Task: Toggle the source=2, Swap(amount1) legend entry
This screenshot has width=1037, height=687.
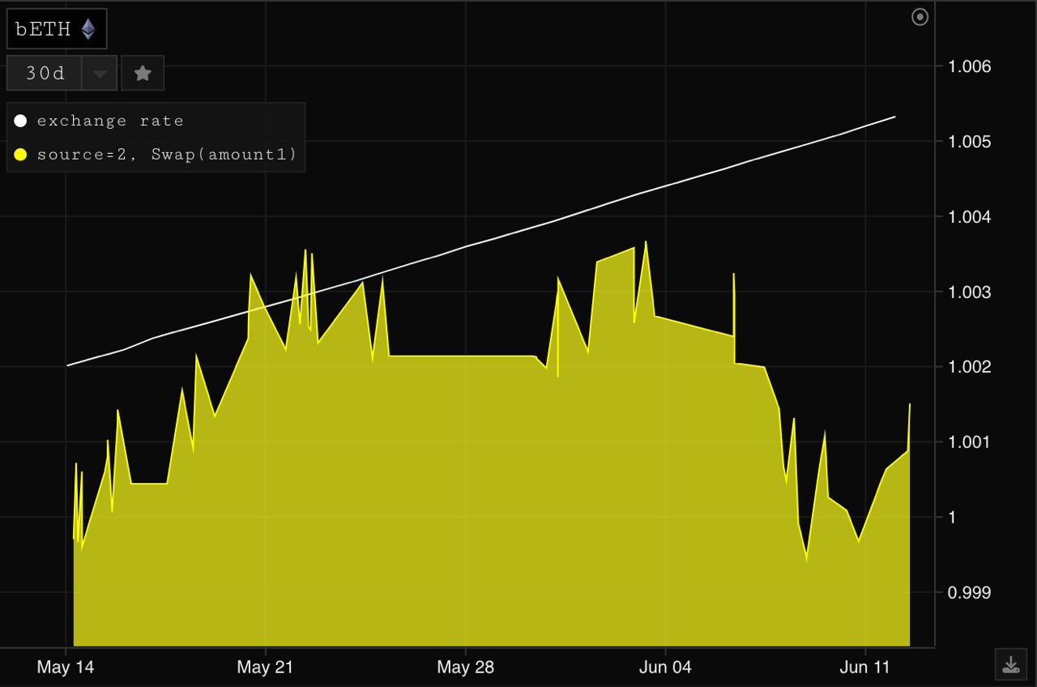Action: [x=156, y=154]
